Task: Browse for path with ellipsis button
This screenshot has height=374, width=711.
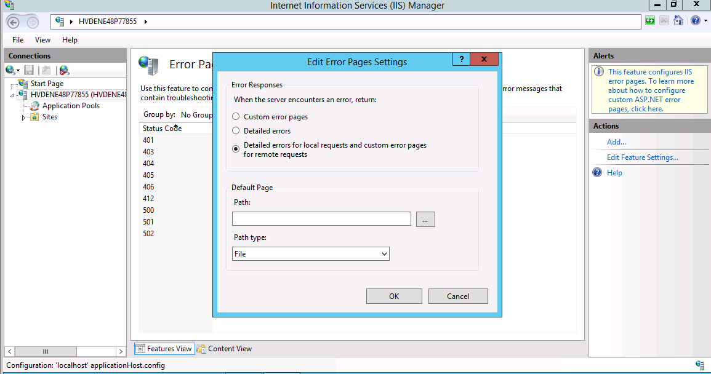Action: tap(425, 220)
